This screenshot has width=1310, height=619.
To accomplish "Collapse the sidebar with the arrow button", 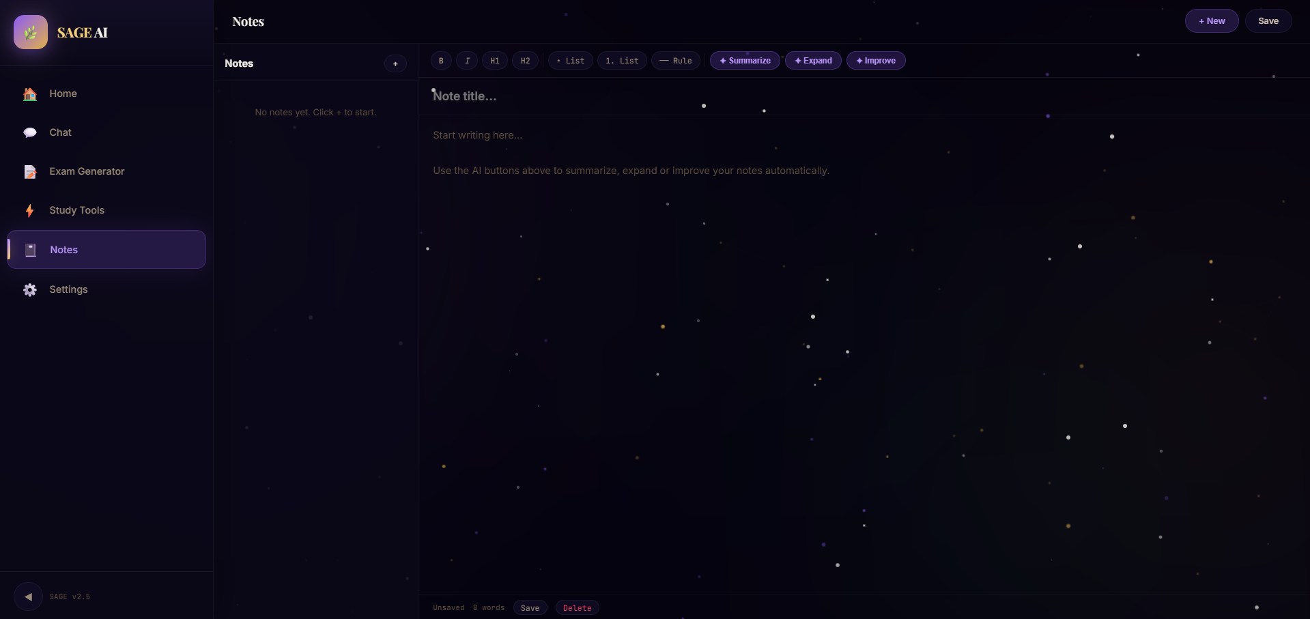I will [x=28, y=596].
